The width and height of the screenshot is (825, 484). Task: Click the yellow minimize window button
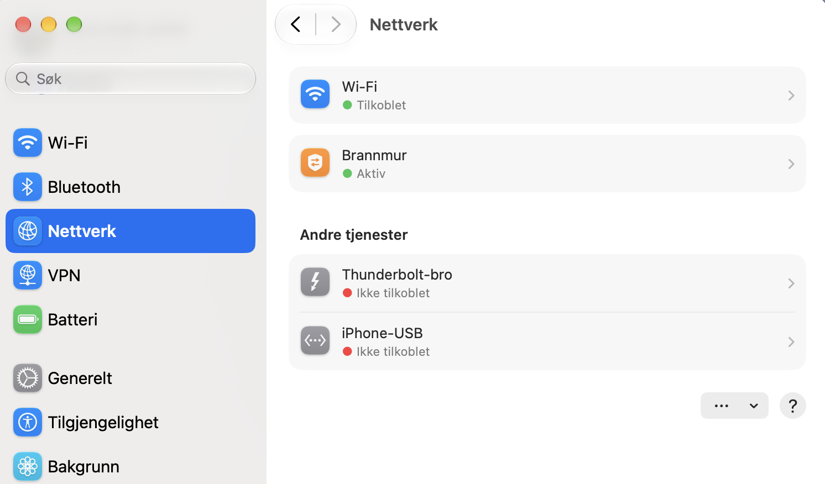(49, 24)
